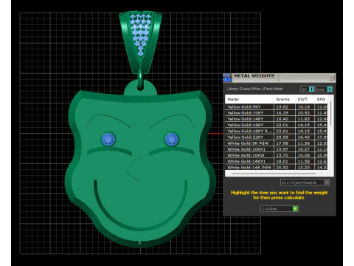Select the White Gold:9K PdW row
Viewport: 354px width, 266px height.
pos(277,143)
